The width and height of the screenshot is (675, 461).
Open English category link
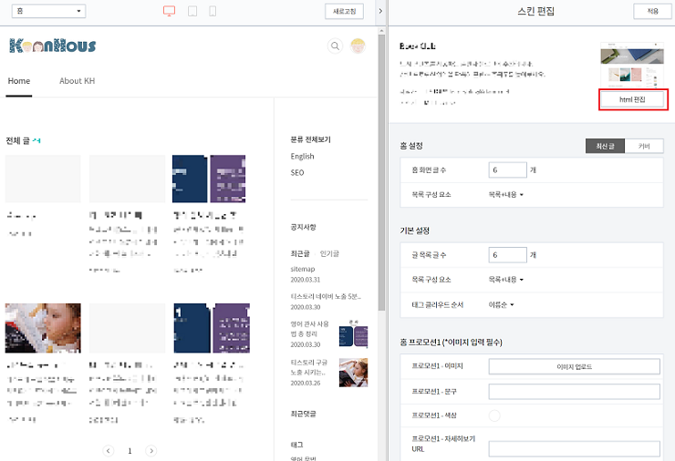click(302, 156)
